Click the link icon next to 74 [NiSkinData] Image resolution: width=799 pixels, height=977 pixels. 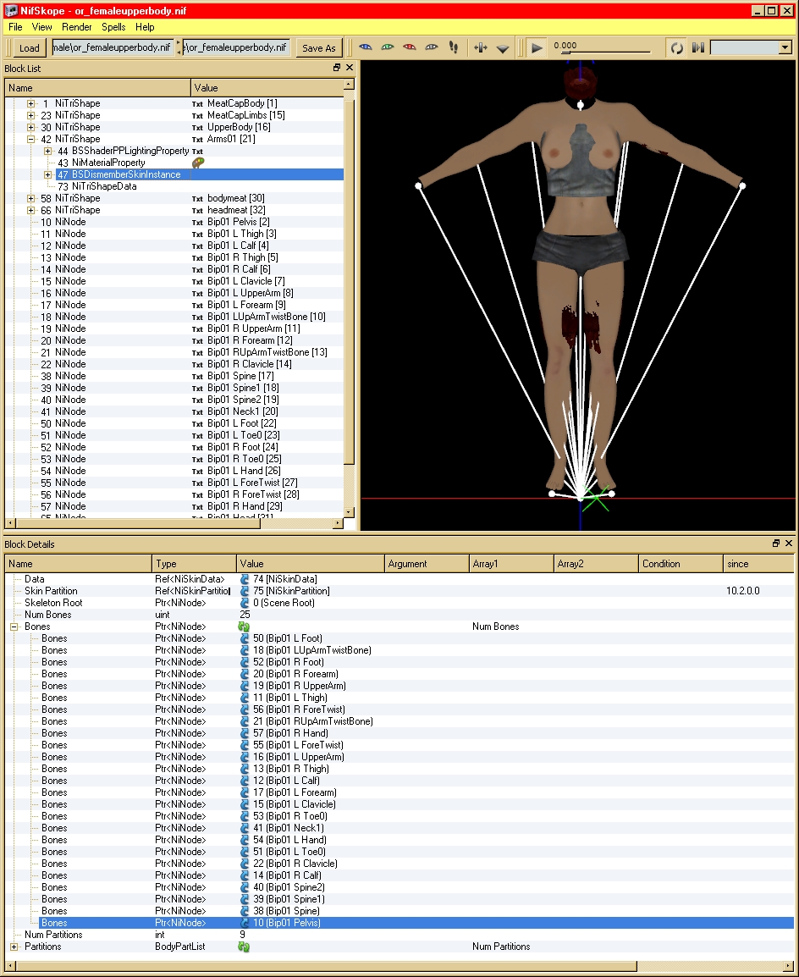tap(245, 579)
